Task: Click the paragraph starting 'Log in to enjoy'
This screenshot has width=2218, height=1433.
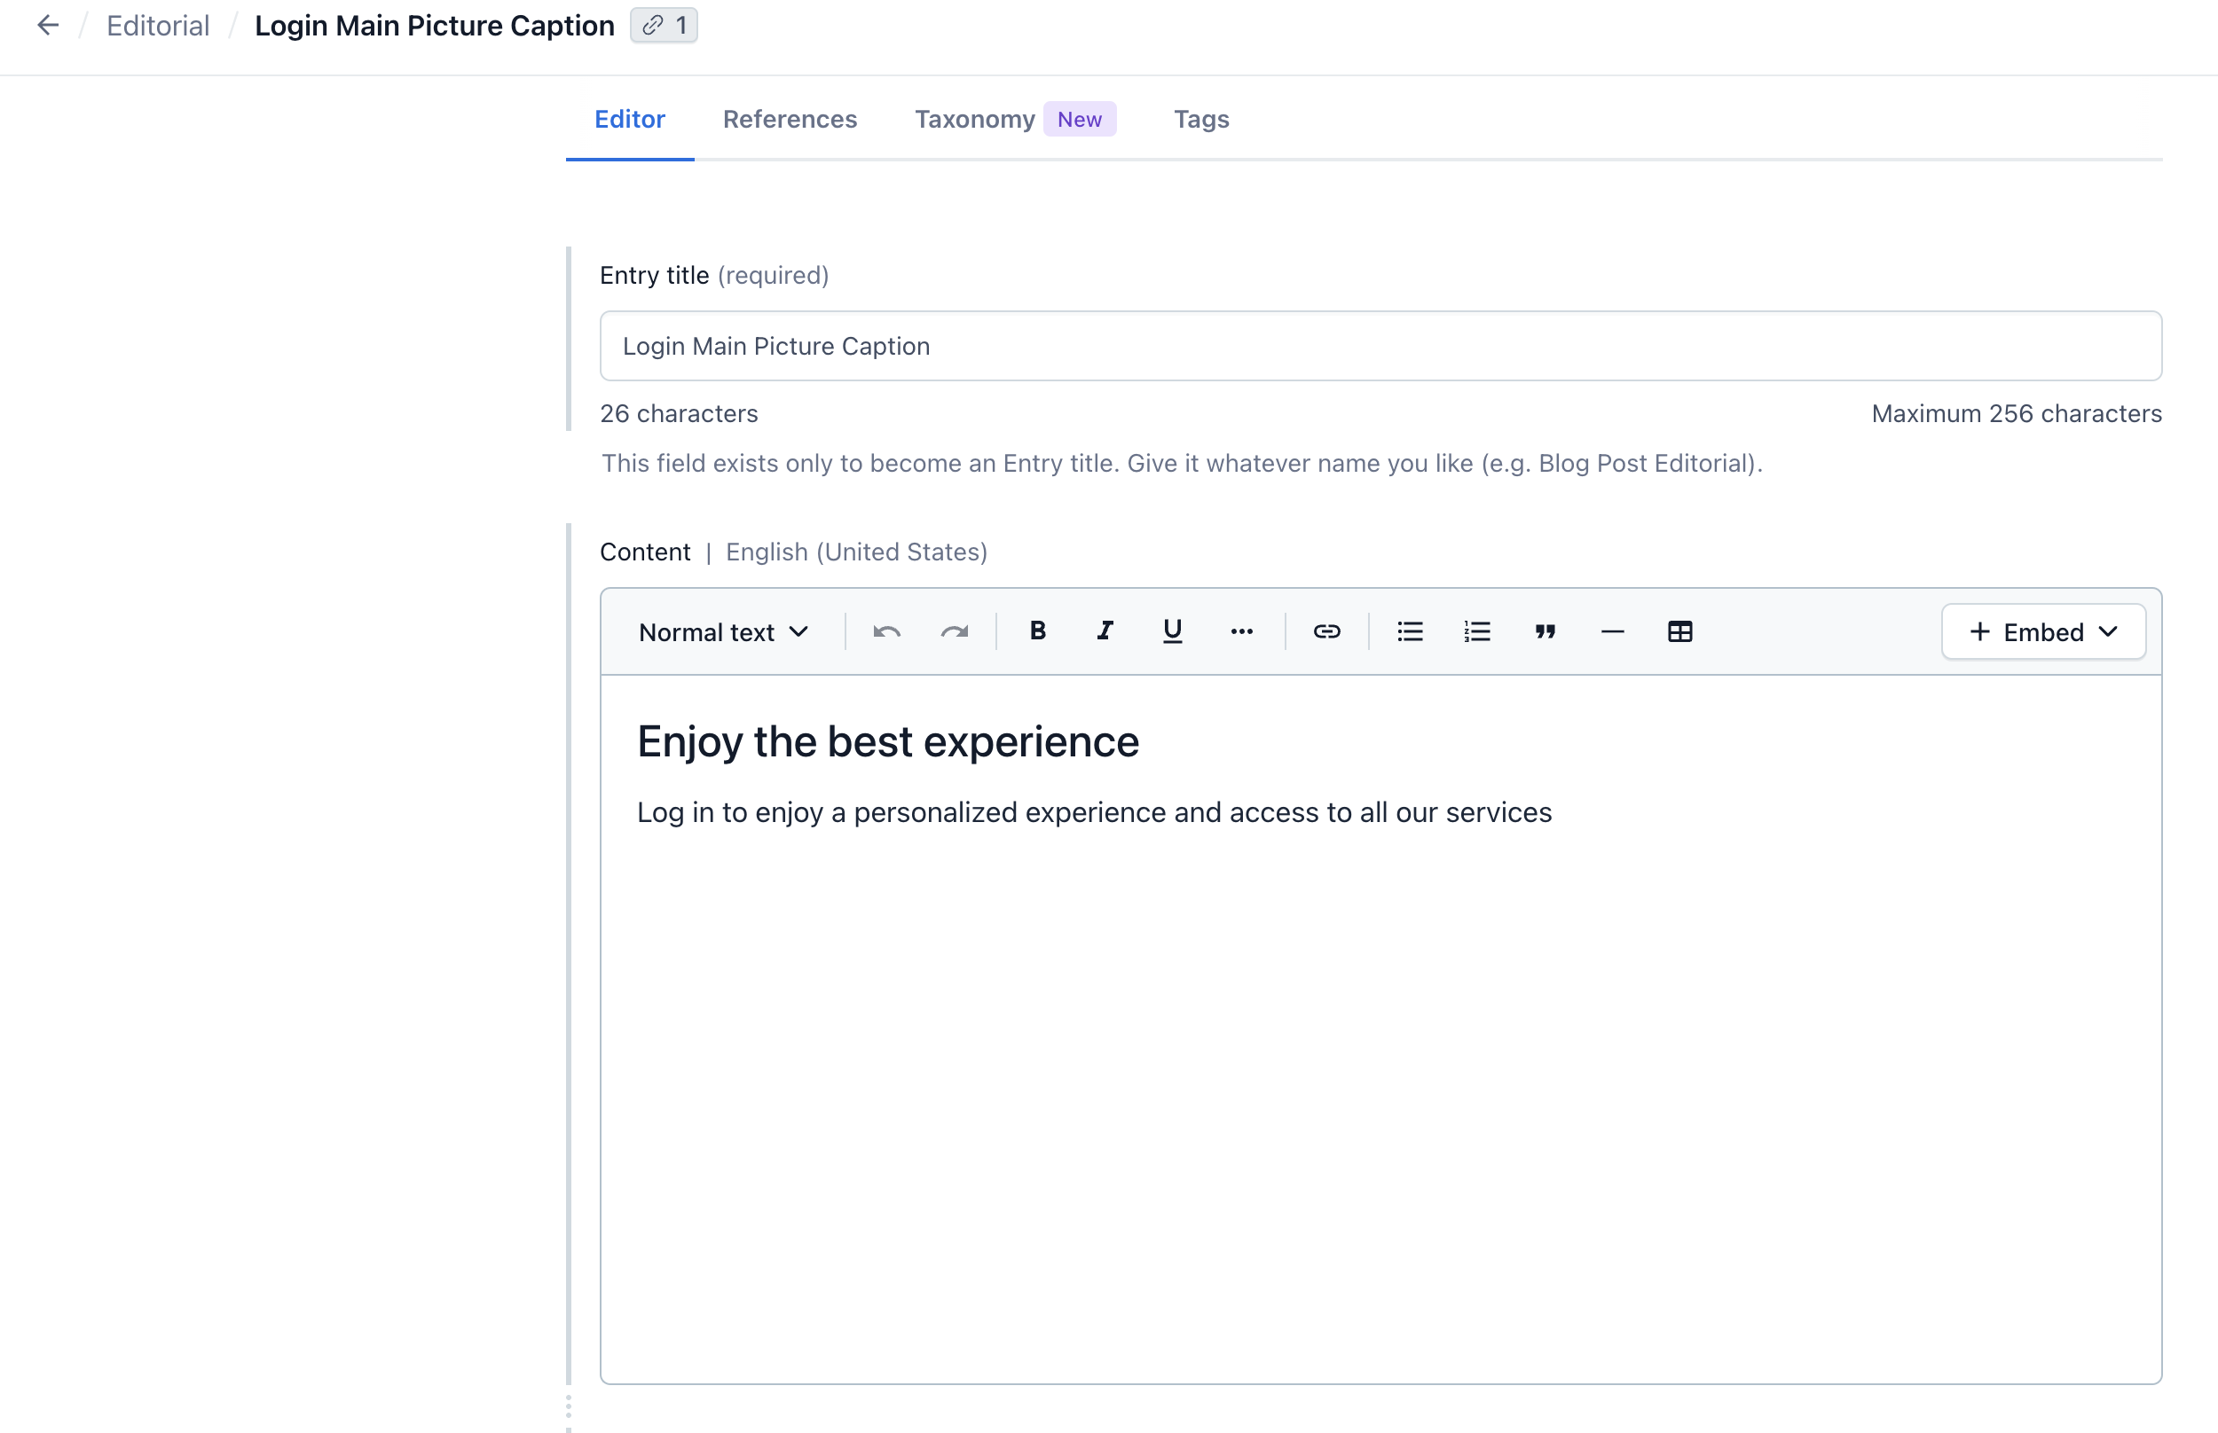Action: tap(1095, 812)
